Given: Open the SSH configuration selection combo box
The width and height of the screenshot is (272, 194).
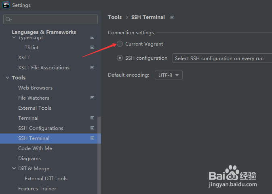Looking at the screenshot, I should click(222, 58).
